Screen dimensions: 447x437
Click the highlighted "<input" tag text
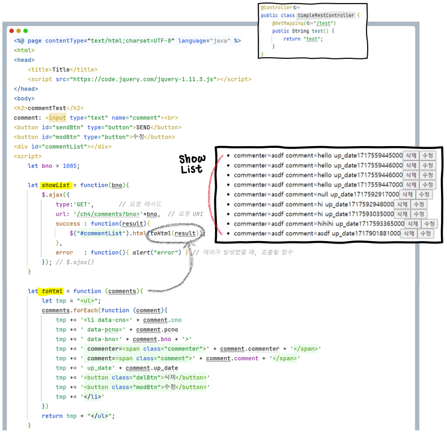tap(57, 118)
